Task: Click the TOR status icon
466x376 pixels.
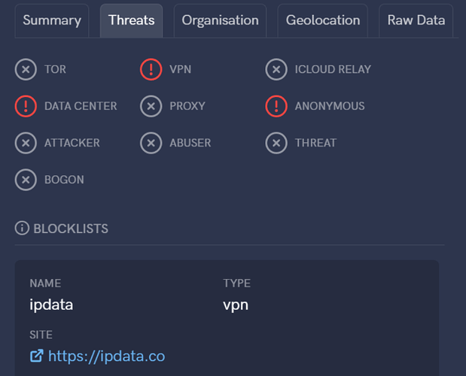Action: pos(26,69)
